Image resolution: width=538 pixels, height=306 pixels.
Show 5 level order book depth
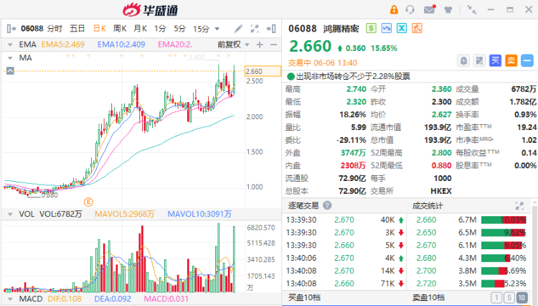[x=509, y=297]
